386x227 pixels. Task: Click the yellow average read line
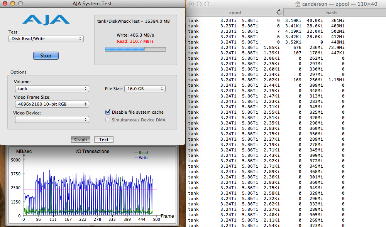click(90, 211)
